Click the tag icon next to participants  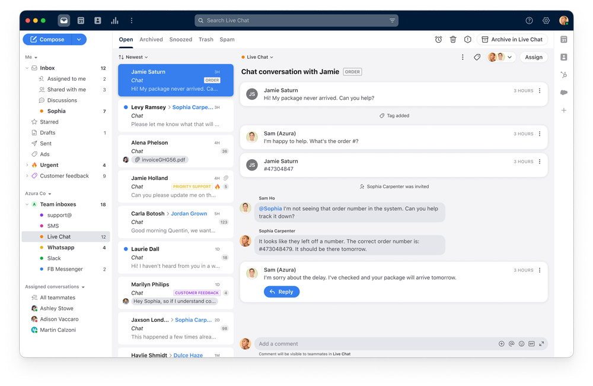tap(477, 57)
